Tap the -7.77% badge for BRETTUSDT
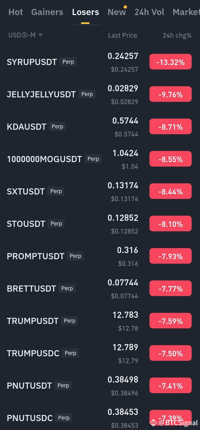200x430 pixels. tap(171, 288)
